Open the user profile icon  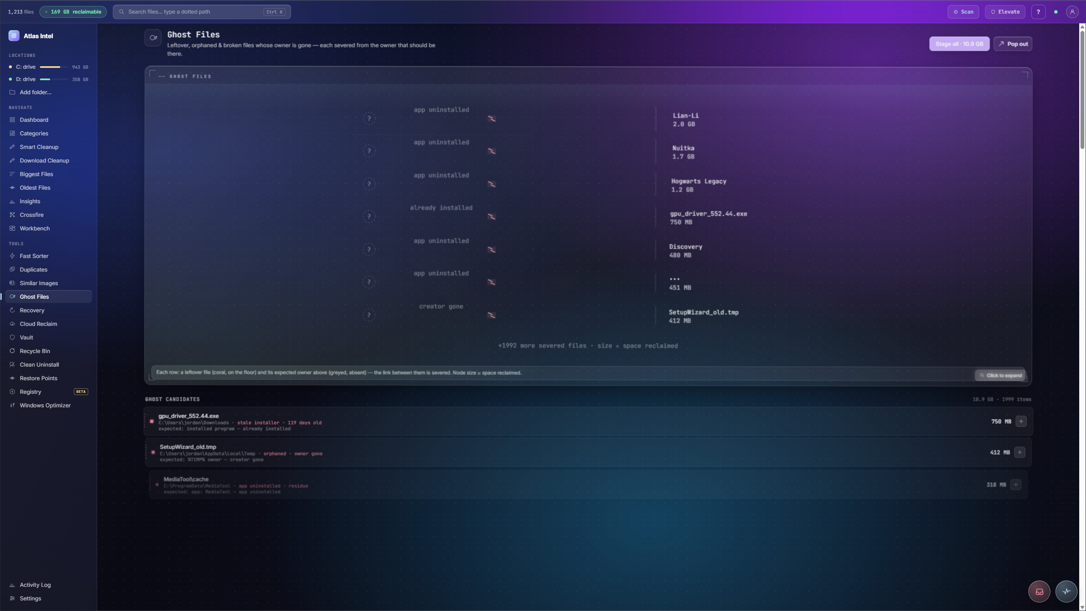(1072, 12)
